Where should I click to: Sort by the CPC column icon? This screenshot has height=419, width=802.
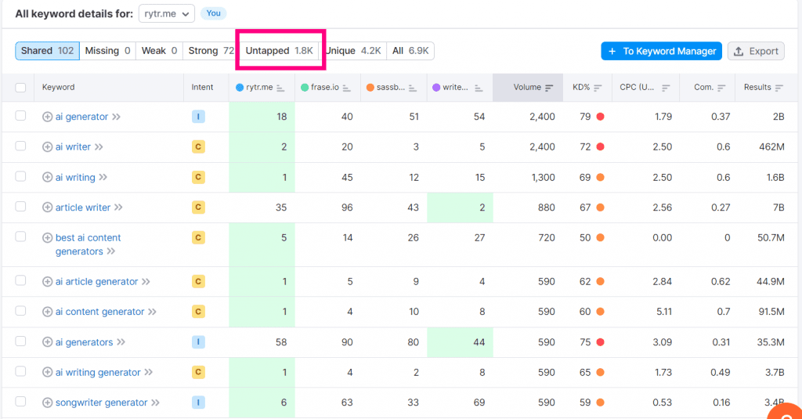(x=666, y=88)
